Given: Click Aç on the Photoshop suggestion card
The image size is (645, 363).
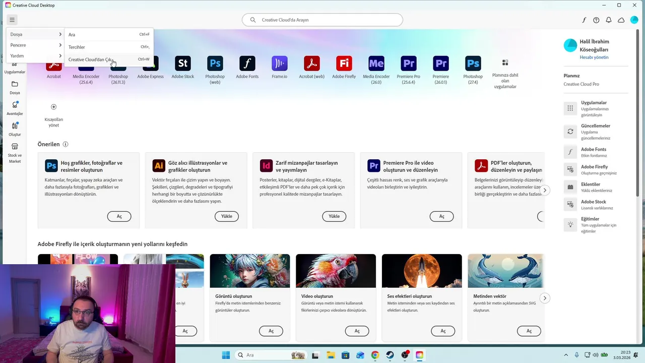Looking at the screenshot, I should tap(119, 216).
